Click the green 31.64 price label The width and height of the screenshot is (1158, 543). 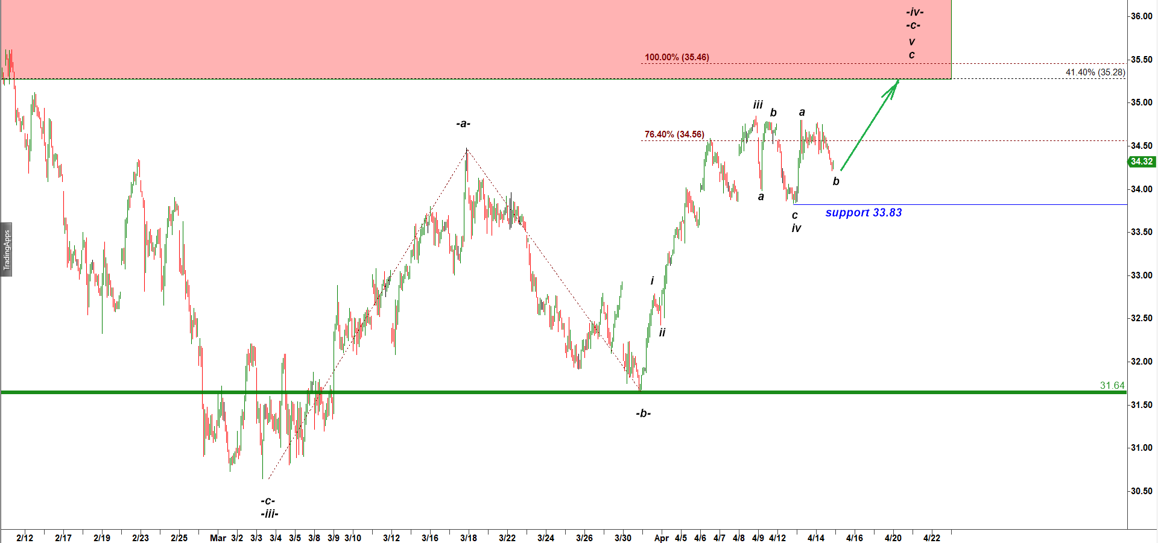(1112, 385)
